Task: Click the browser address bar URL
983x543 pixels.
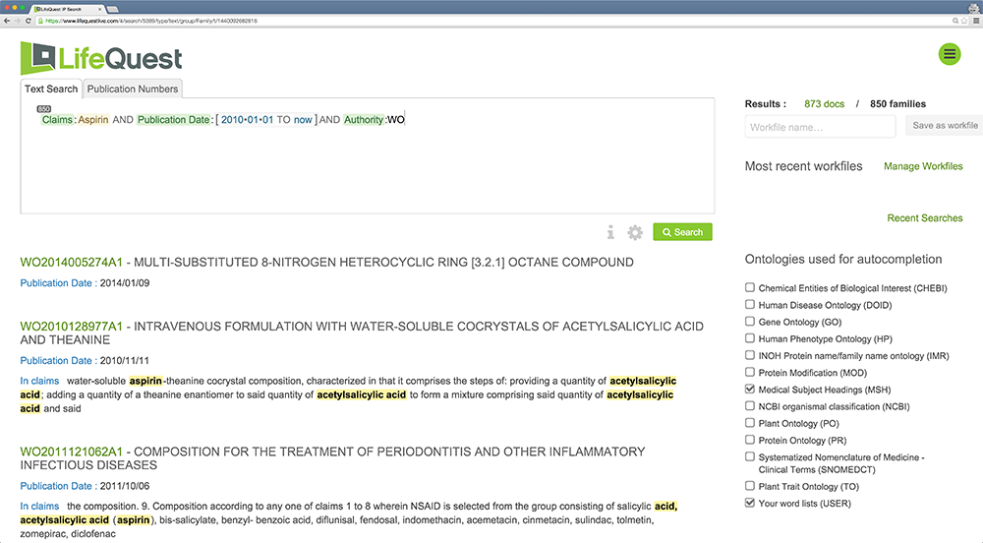Action: [x=150, y=21]
